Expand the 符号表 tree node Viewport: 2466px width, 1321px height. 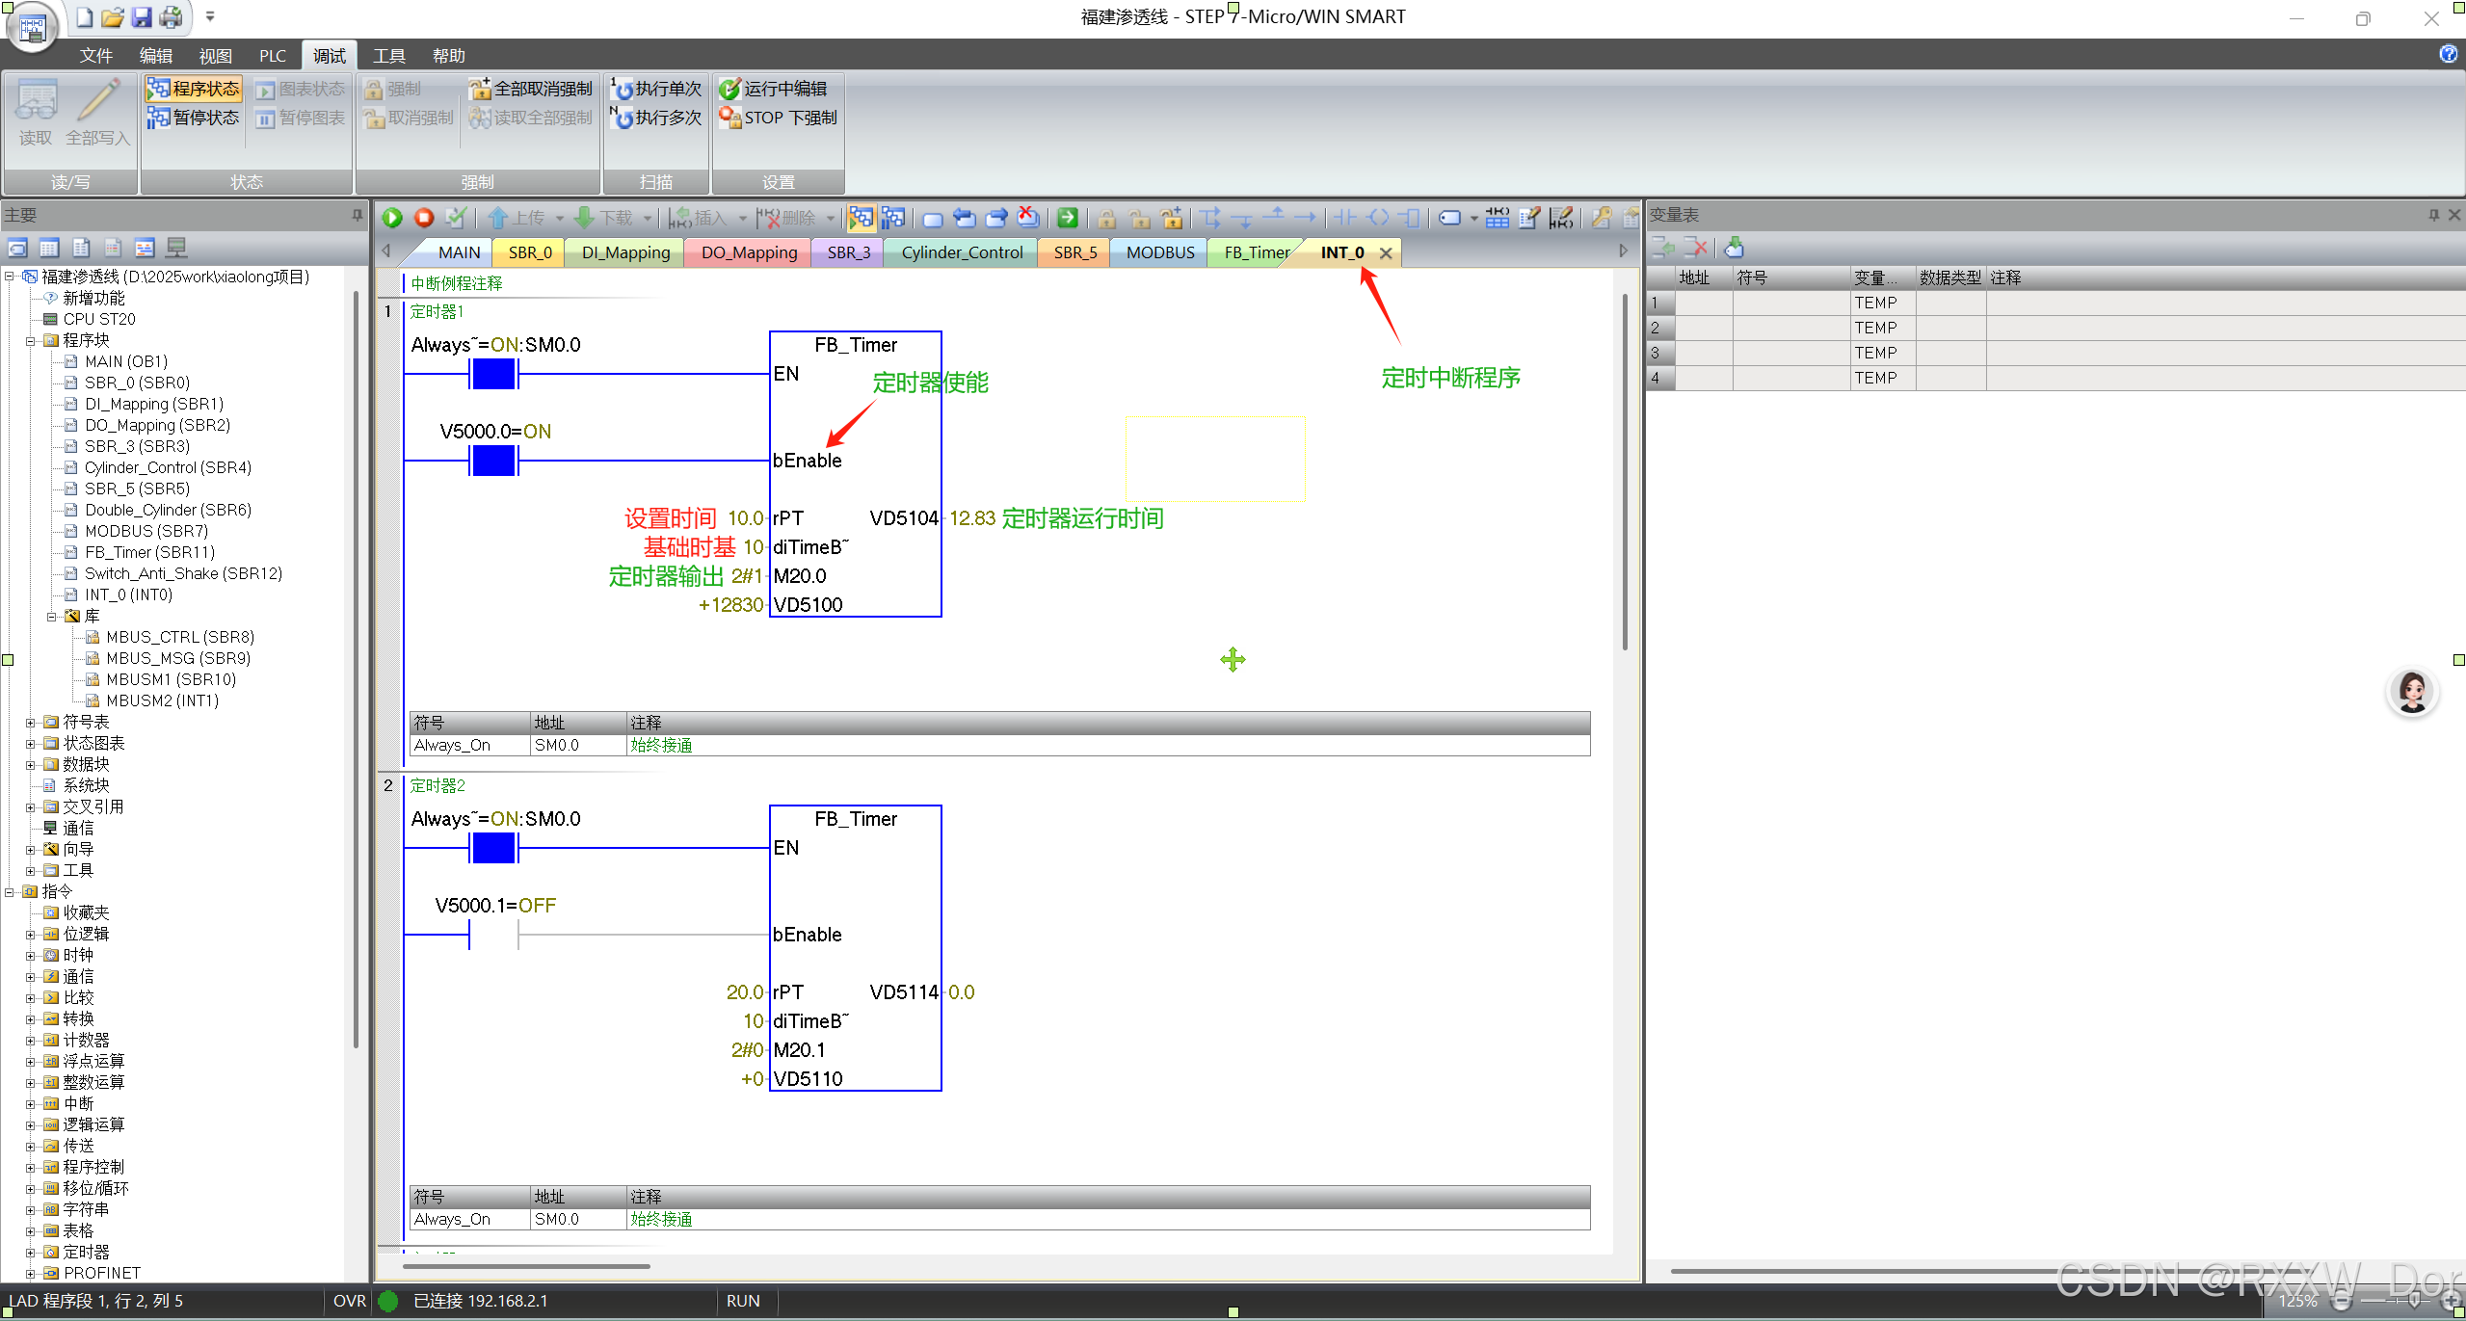[31, 723]
